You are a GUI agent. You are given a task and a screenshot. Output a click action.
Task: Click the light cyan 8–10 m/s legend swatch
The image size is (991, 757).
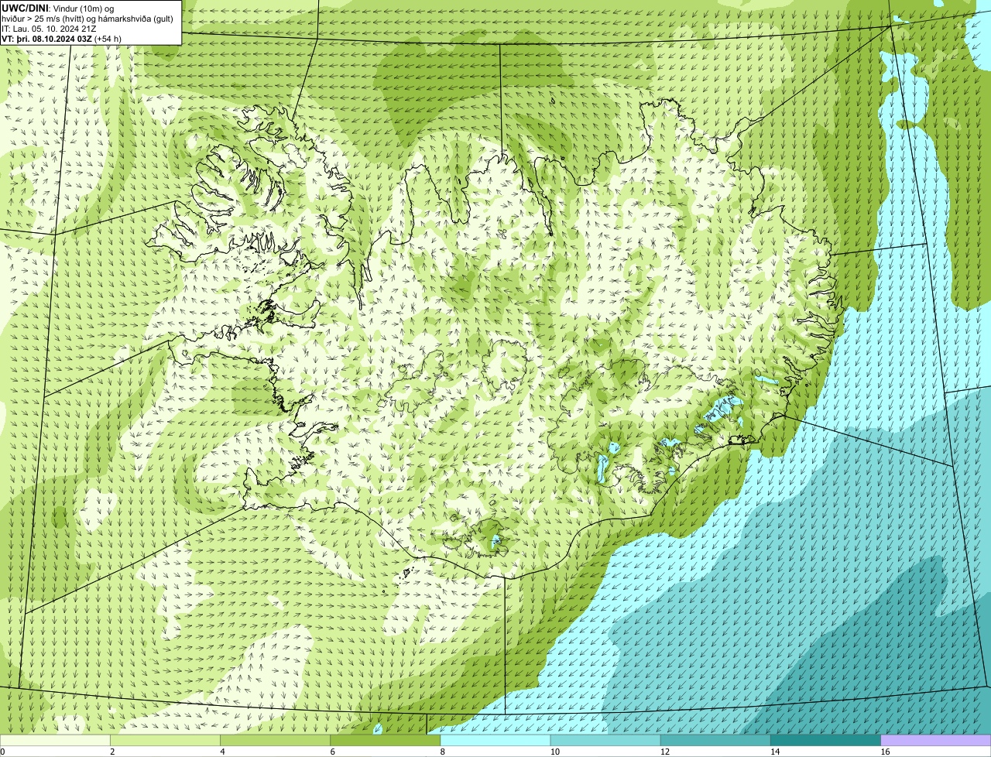pos(495,741)
